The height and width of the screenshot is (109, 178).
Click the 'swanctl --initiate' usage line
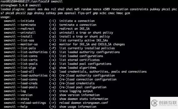(49, 21)
